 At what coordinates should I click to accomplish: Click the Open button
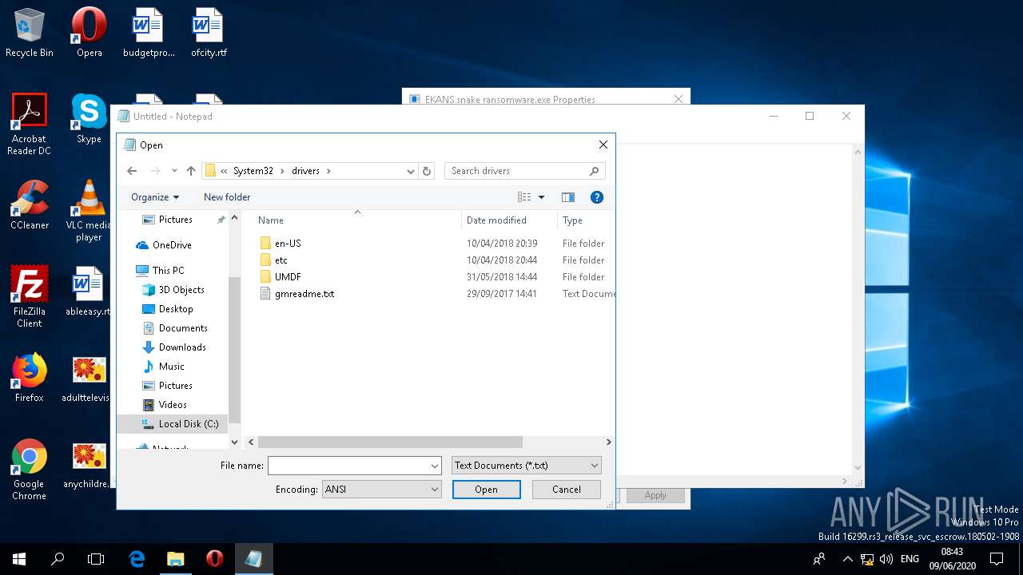pos(486,490)
